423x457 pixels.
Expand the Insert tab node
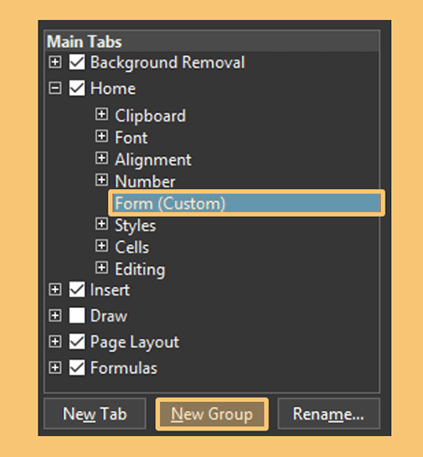click(x=55, y=290)
